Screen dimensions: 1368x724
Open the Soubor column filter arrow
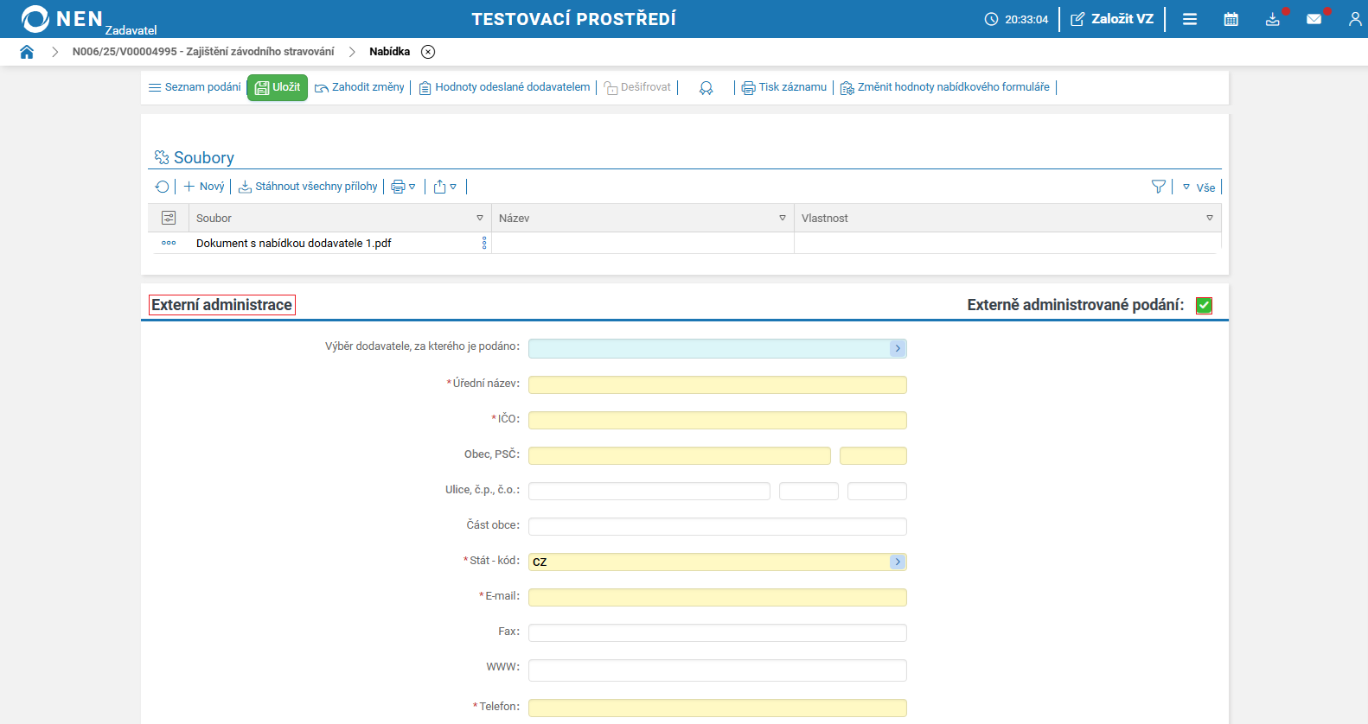click(x=480, y=218)
